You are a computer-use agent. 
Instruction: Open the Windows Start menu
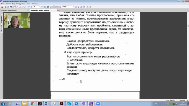click(x=3, y=104)
